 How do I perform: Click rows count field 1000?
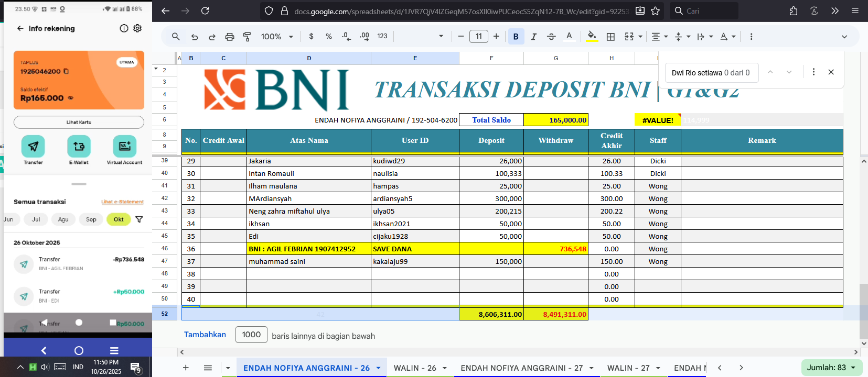251,335
